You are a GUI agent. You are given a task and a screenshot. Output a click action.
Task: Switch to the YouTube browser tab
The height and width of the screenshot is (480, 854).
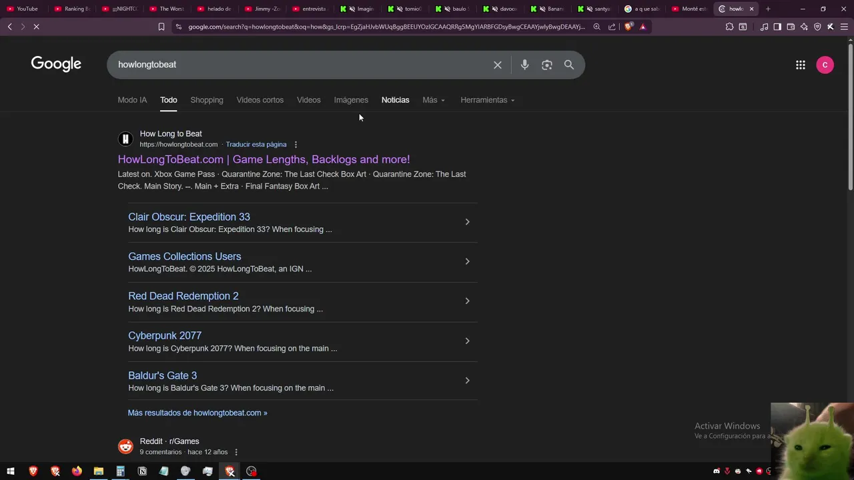tap(24, 9)
